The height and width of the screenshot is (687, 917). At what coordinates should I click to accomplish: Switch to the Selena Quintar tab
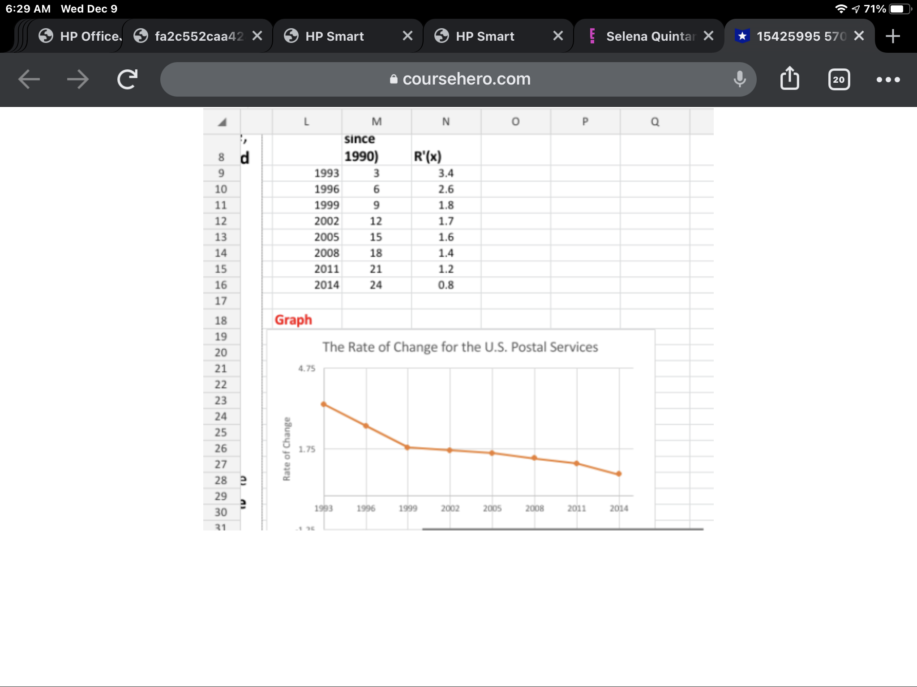click(649, 36)
